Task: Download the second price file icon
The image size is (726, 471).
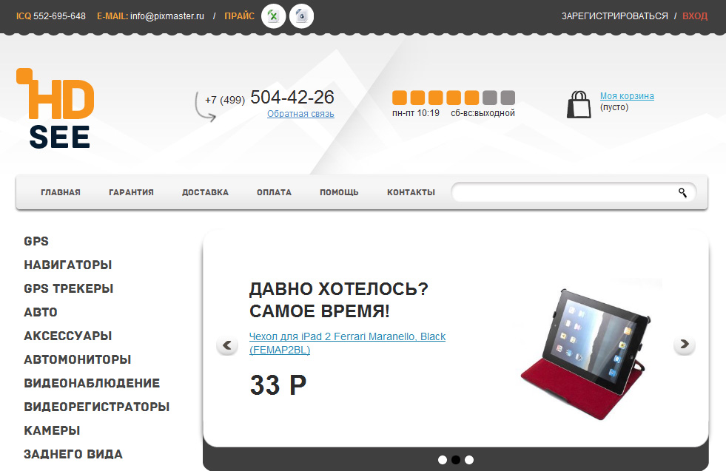Action: [301, 16]
